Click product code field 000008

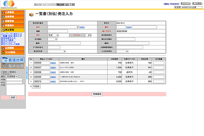pyautogui.click(x=42, y=72)
